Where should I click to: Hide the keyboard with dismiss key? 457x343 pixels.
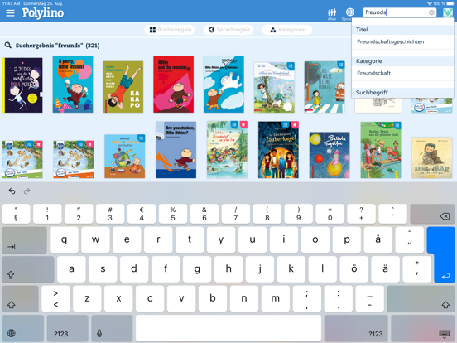click(423, 328)
